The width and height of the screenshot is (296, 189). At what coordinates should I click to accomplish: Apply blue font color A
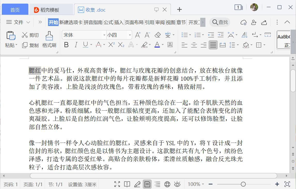coord(157,45)
